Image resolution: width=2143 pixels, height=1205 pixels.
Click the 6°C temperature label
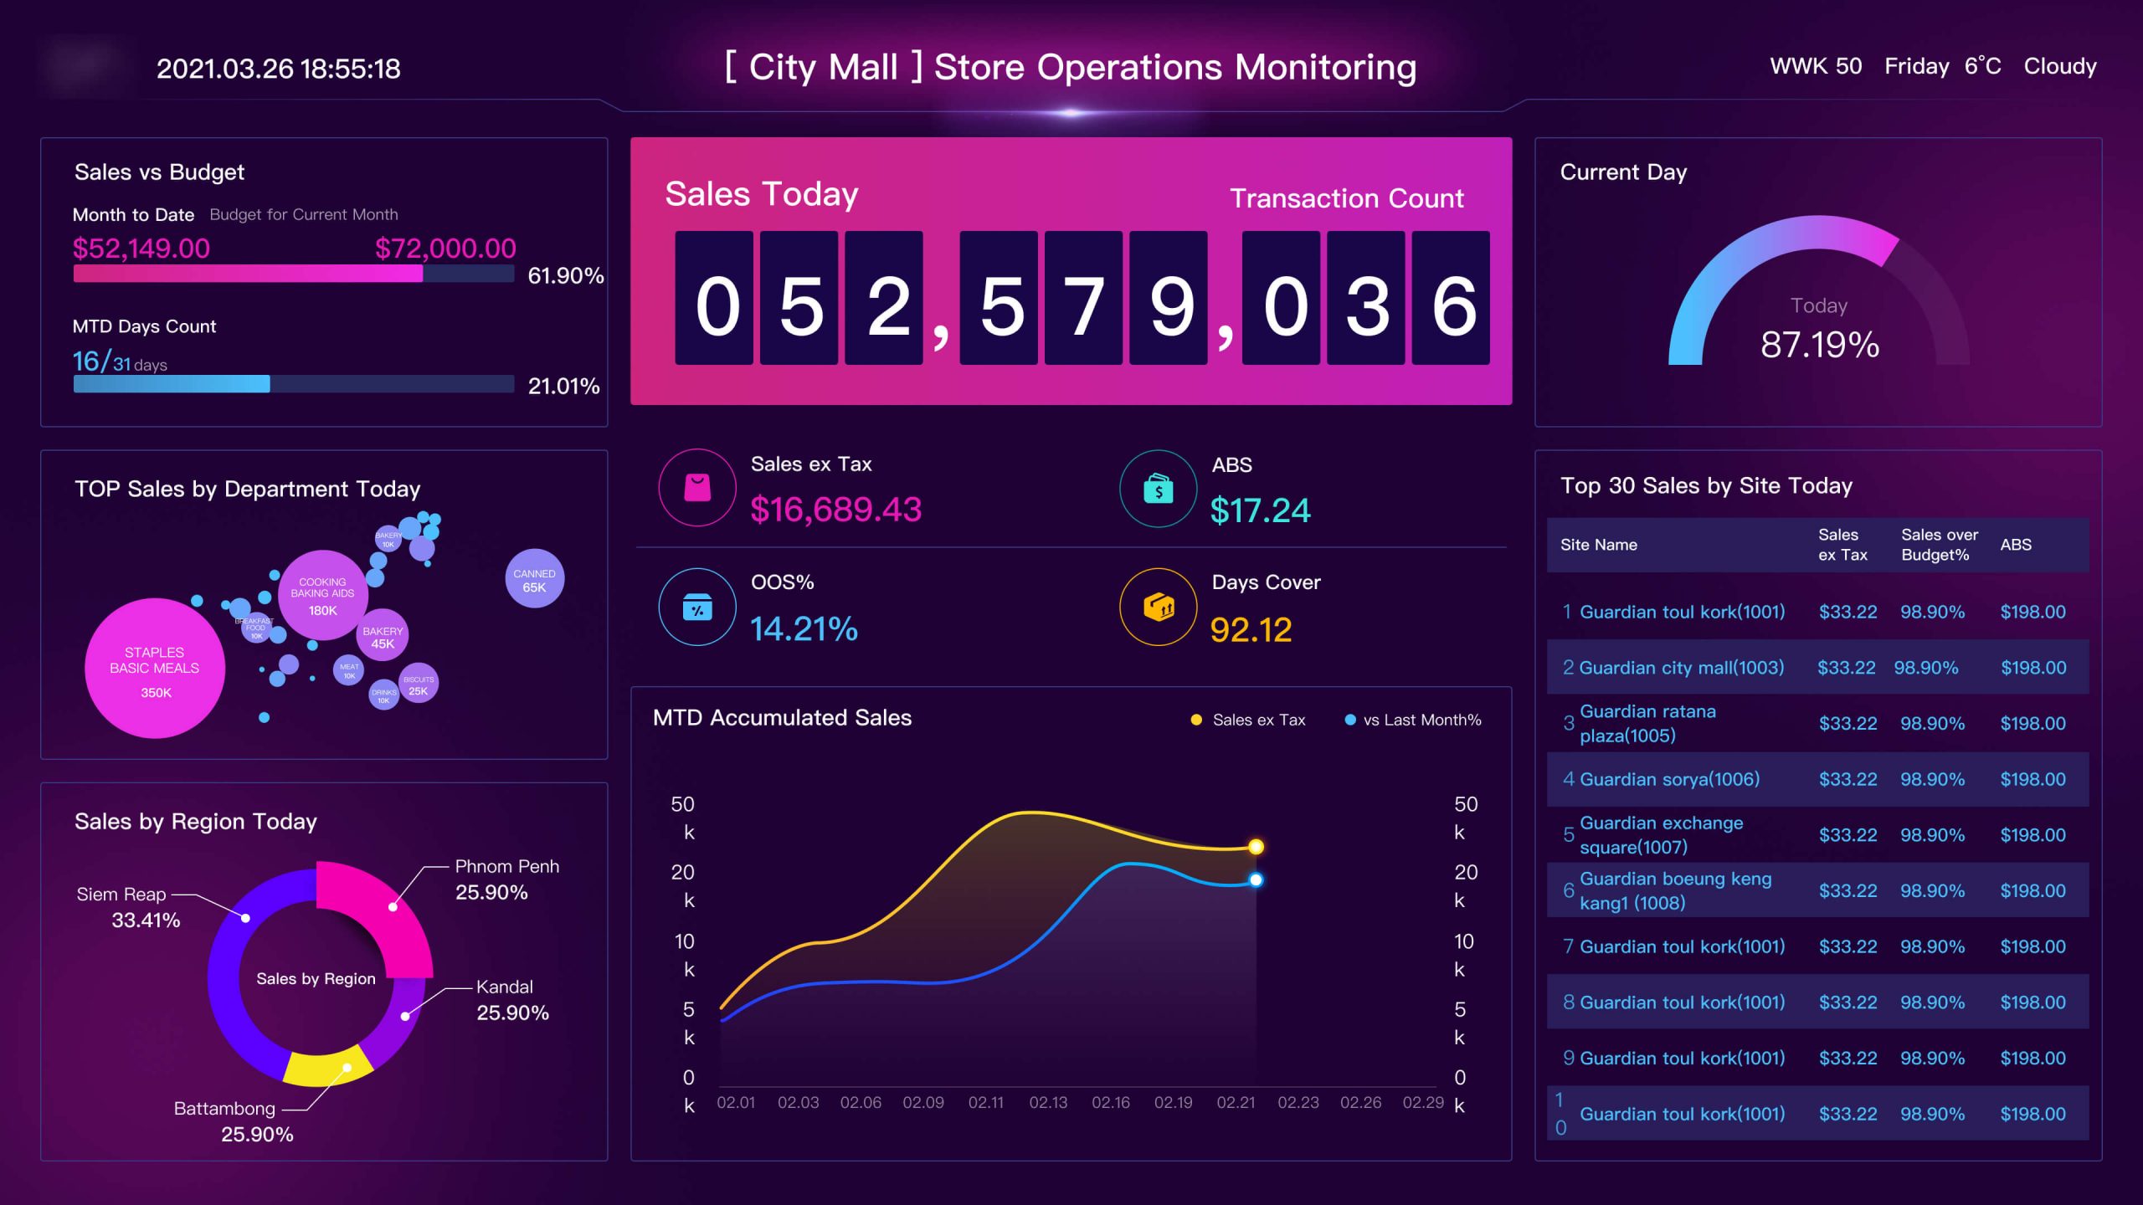pyautogui.click(x=1982, y=66)
